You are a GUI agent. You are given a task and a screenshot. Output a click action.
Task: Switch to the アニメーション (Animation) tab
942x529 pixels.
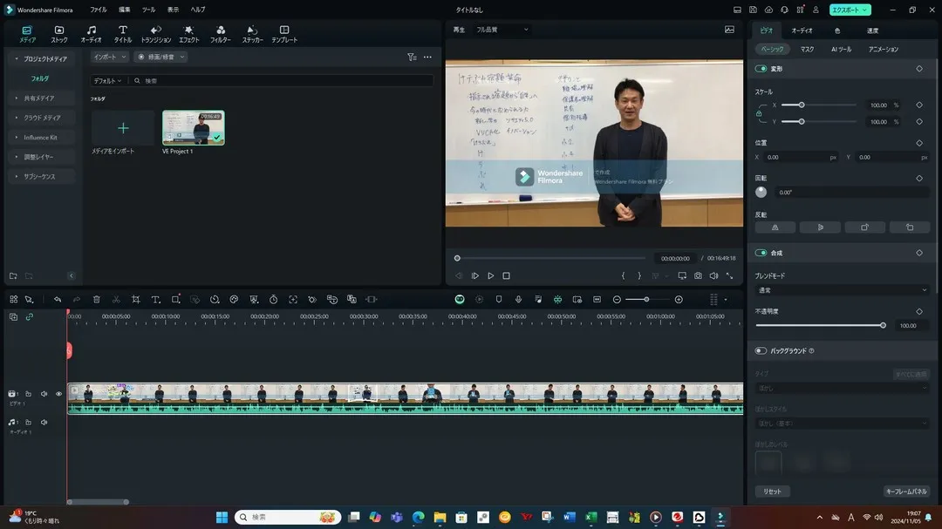pos(883,49)
